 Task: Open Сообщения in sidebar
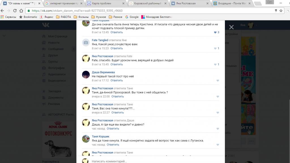coord(53,49)
